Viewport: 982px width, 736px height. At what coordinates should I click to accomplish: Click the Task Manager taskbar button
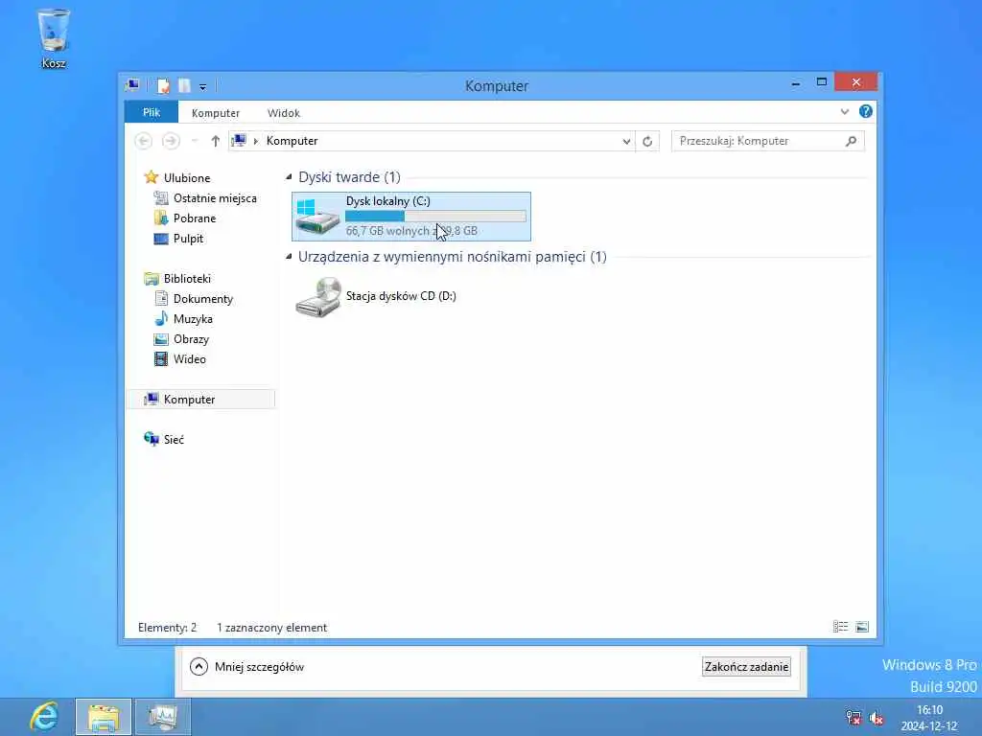tap(163, 717)
